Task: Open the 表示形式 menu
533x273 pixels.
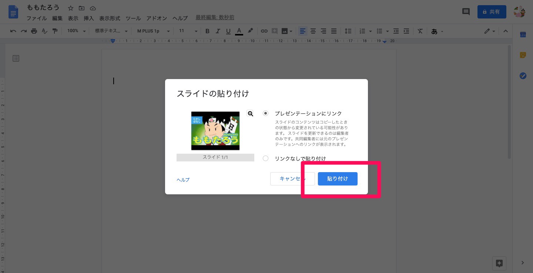Action: [x=110, y=18]
